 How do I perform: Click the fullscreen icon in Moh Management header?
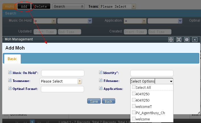click(x=179, y=40)
